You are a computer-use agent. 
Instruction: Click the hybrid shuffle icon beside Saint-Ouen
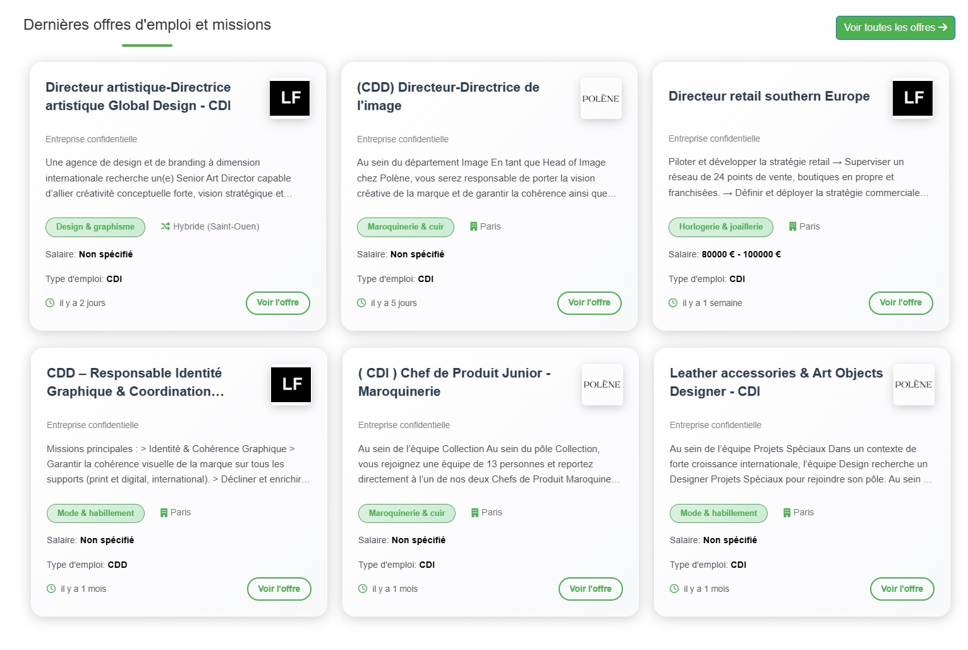[x=166, y=226]
